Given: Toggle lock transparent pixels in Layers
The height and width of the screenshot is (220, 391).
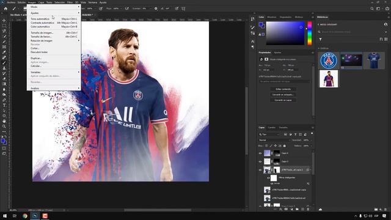Looking at the screenshot, I should click(x=266, y=145).
